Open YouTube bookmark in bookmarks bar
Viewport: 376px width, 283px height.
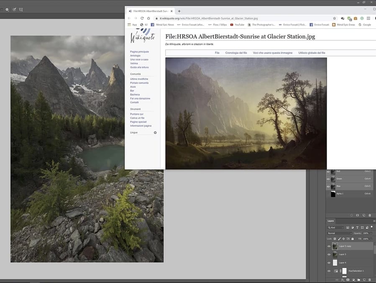pyautogui.click(x=237, y=25)
